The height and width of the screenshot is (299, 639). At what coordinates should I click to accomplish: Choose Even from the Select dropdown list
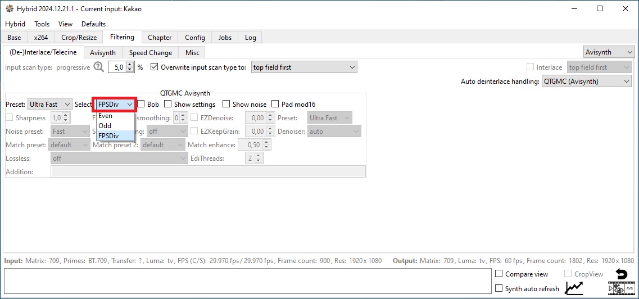click(106, 116)
